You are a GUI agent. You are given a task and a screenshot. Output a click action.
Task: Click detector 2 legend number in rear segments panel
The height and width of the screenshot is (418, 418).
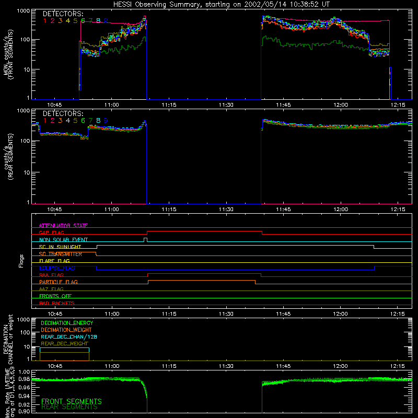[53, 121]
